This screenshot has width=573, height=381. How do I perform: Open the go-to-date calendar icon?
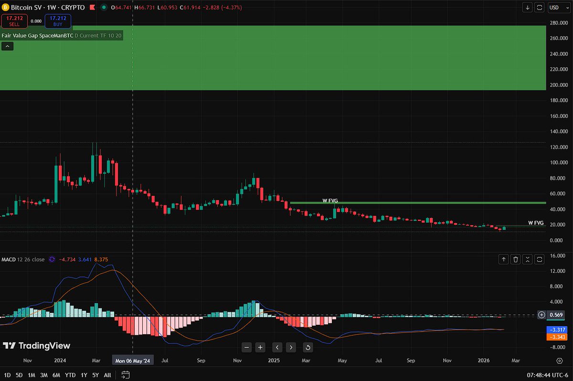tap(126, 375)
